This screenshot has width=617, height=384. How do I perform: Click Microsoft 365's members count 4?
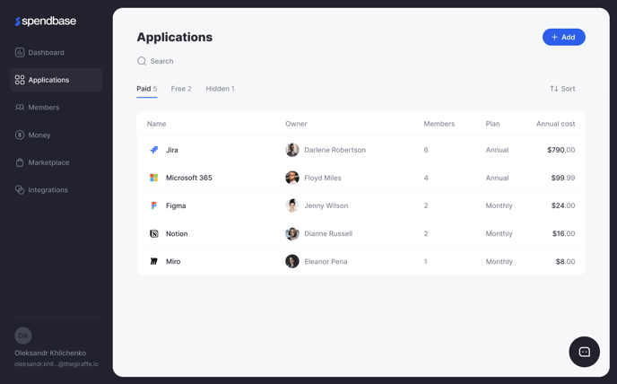pyautogui.click(x=426, y=178)
